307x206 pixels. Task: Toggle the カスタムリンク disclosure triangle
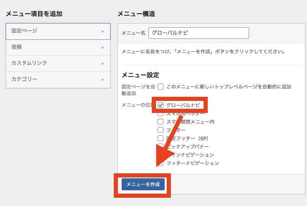102,64
